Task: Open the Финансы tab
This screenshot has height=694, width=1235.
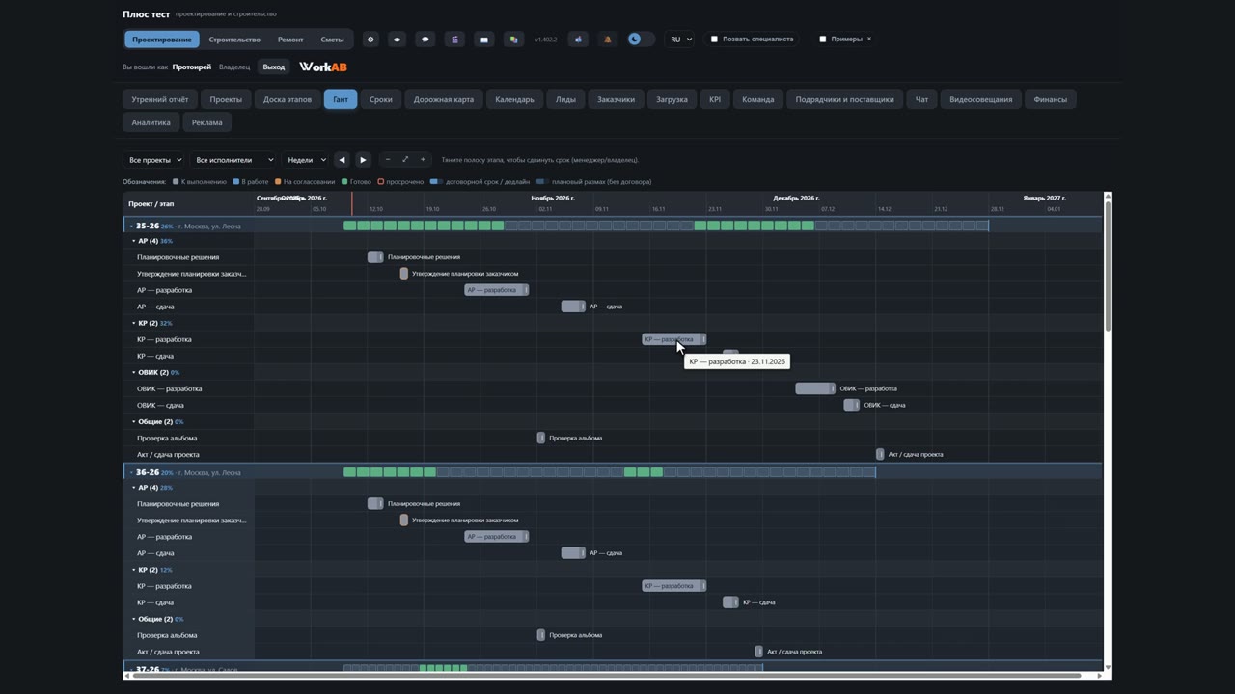Action: (1051, 99)
